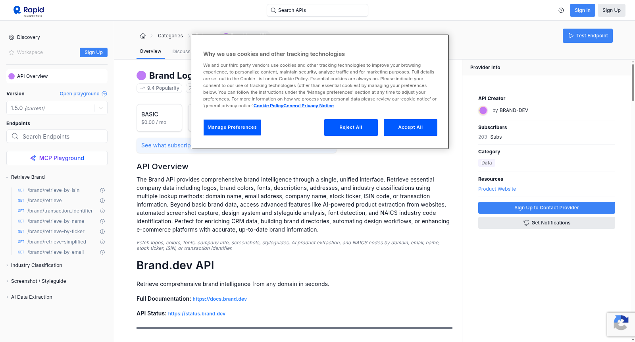The image size is (635, 342).
Task: Click the Workspace star icon
Action: (x=12, y=52)
